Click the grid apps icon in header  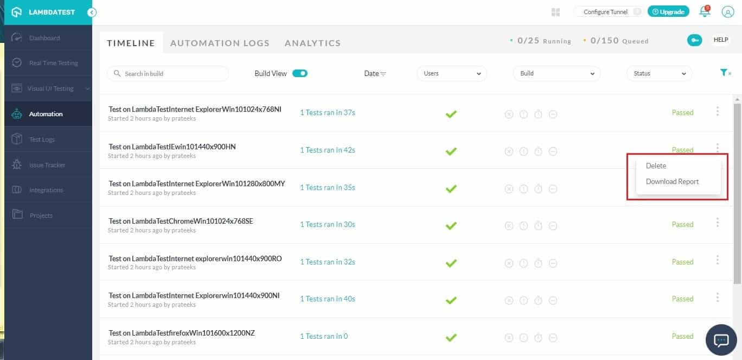click(x=555, y=12)
